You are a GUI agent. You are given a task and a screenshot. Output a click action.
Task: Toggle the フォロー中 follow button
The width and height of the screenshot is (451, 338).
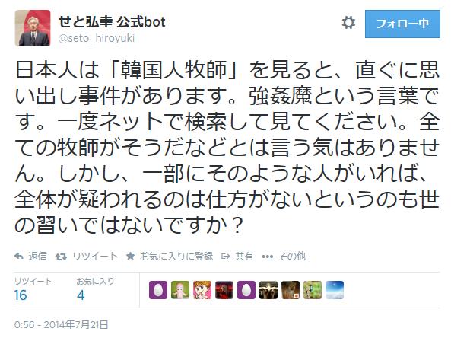pos(402,24)
